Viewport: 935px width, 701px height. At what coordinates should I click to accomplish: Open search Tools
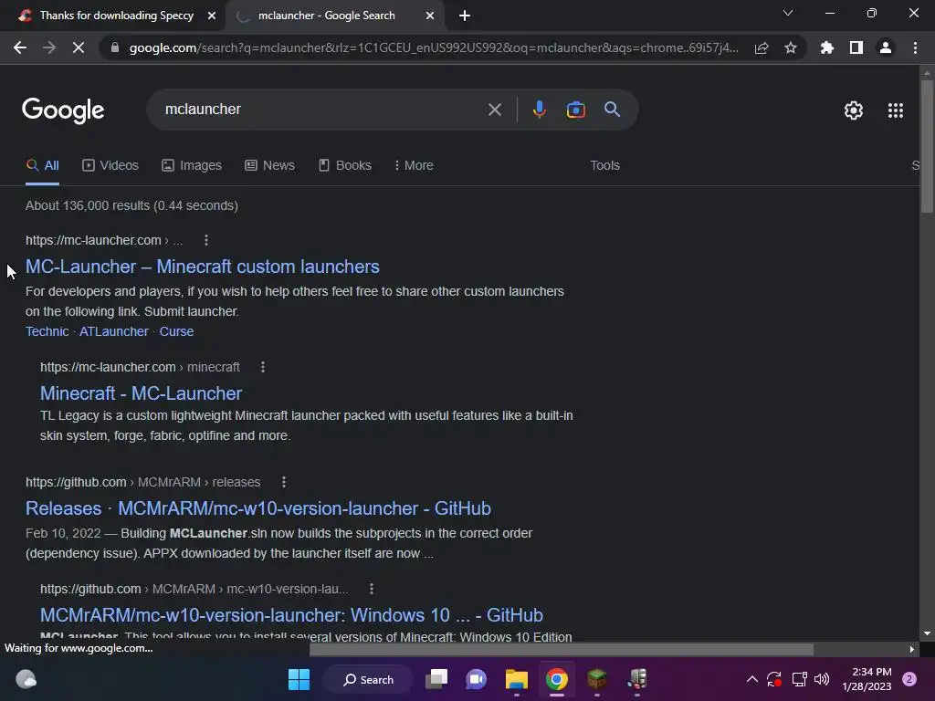tap(604, 166)
